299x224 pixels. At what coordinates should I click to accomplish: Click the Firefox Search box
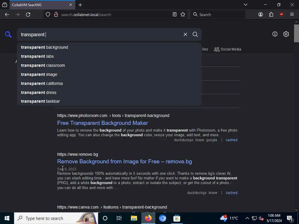point(218,15)
